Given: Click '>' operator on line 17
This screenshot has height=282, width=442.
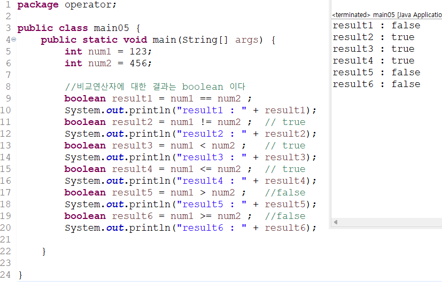Looking at the screenshot, I should tap(203, 193).
